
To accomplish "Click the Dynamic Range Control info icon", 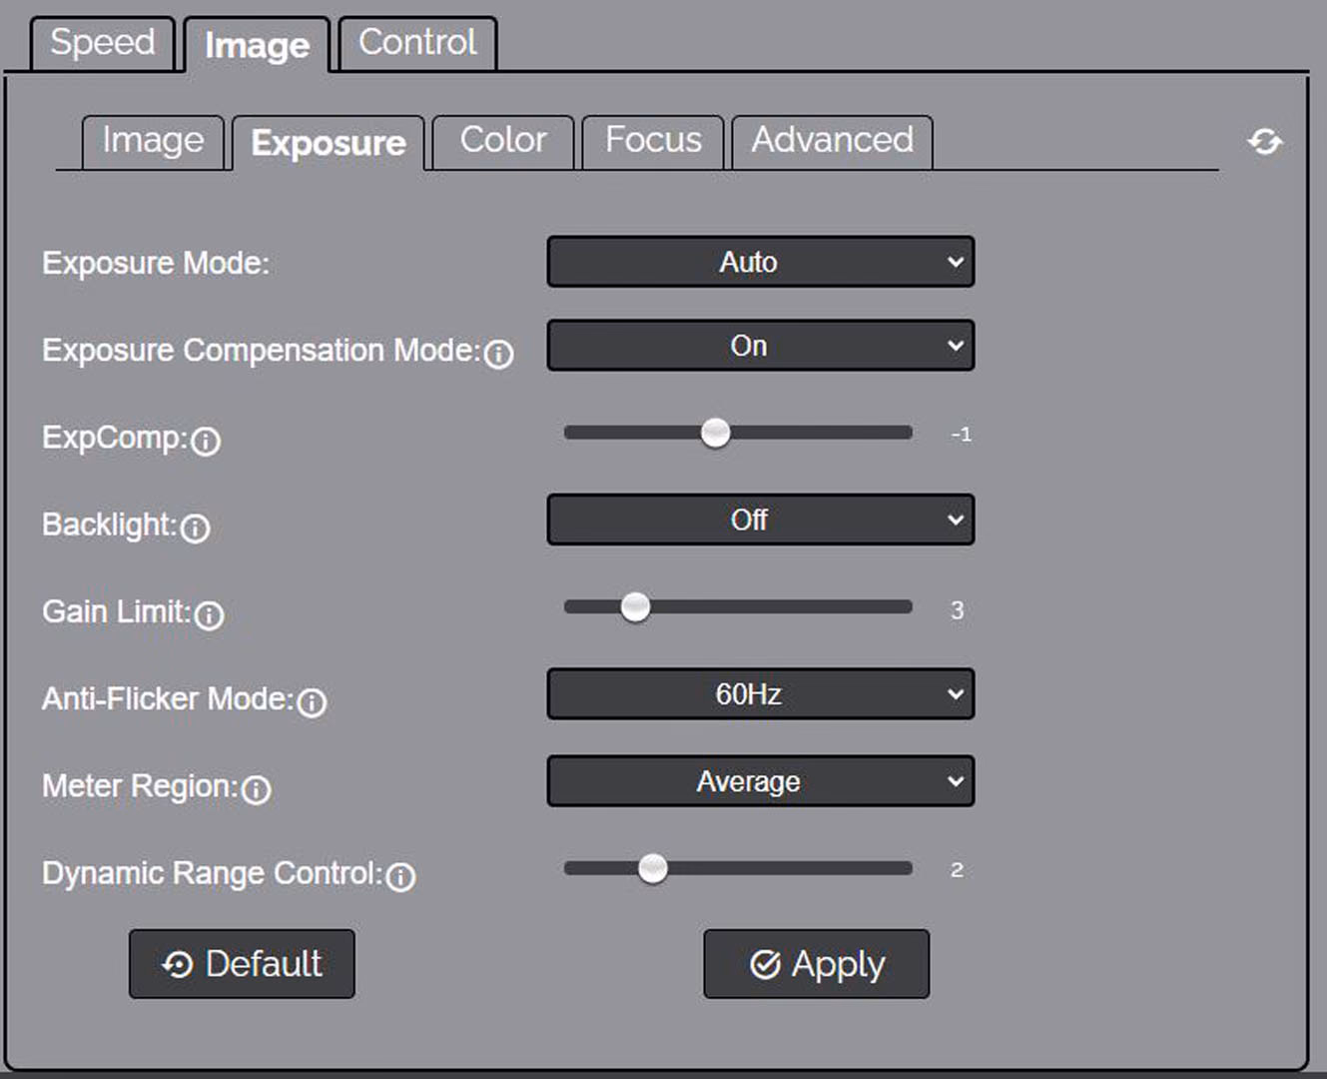I will pyautogui.click(x=400, y=876).
